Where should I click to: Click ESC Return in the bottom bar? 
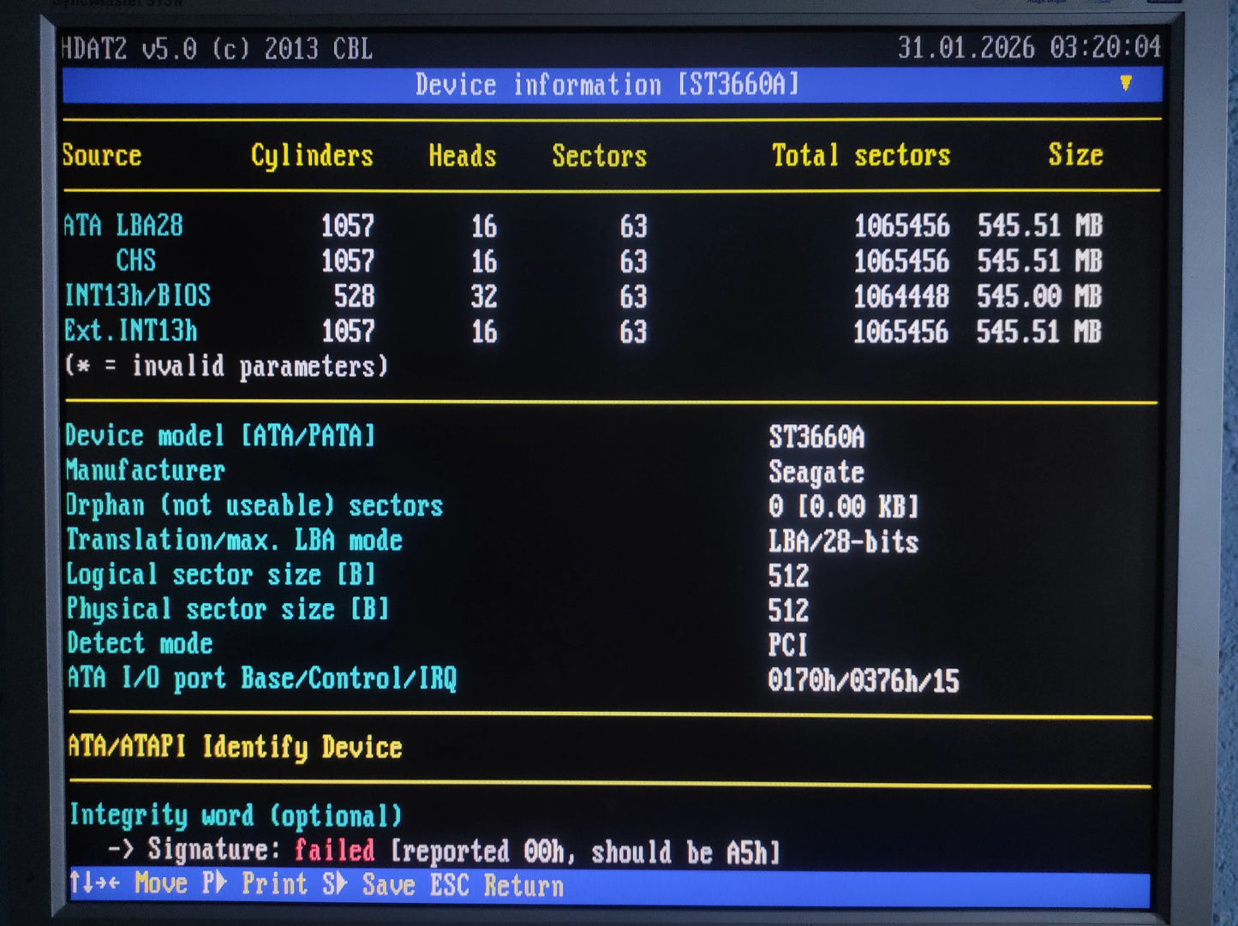tap(497, 886)
